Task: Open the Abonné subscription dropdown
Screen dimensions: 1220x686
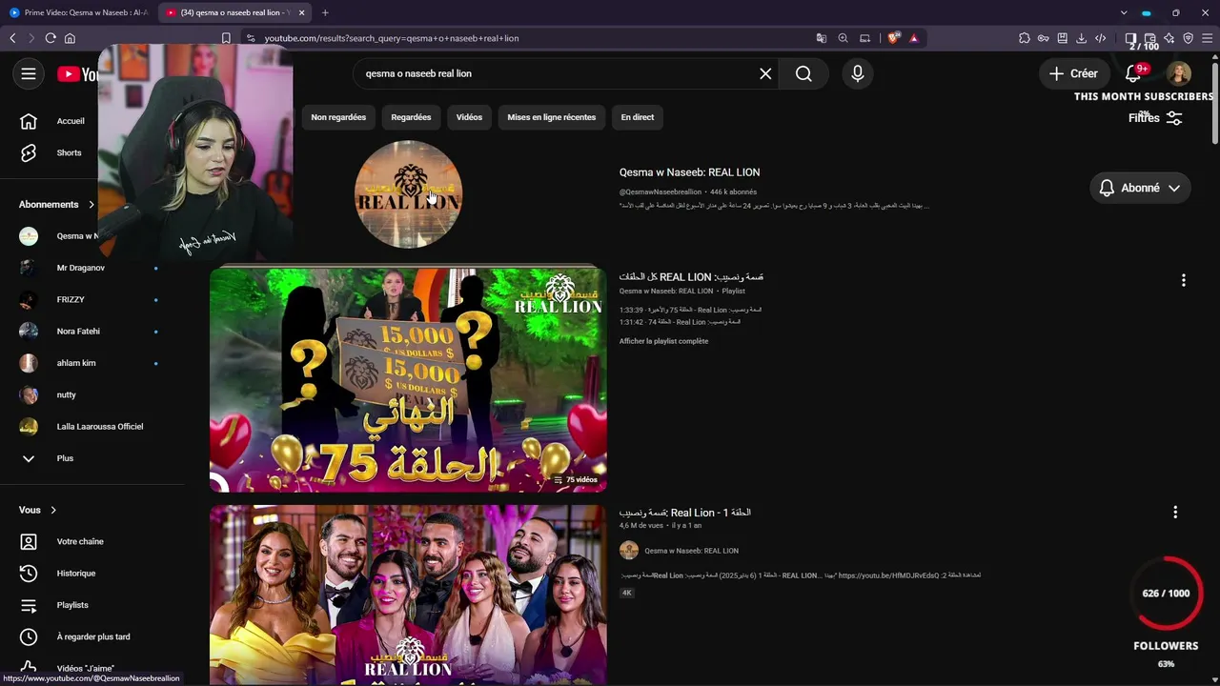Action: pyautogui.click(x=1140, y=188)
